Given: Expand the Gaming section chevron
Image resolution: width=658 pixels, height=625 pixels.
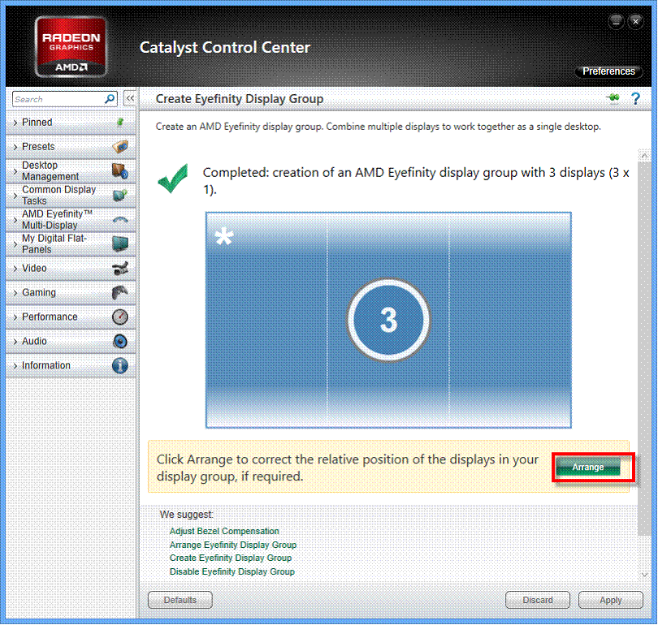Looking at the screenshot, I should pos(15,292).
